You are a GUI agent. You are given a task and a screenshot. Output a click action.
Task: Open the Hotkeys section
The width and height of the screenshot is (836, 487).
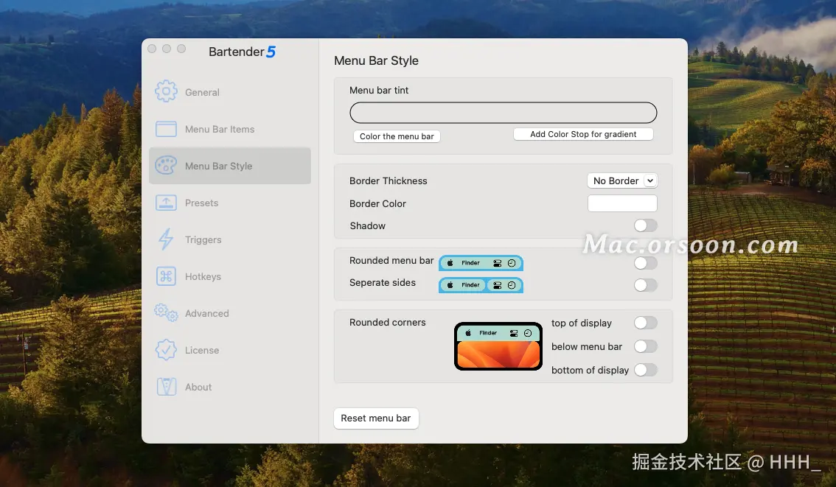click(x=203, y=276)
